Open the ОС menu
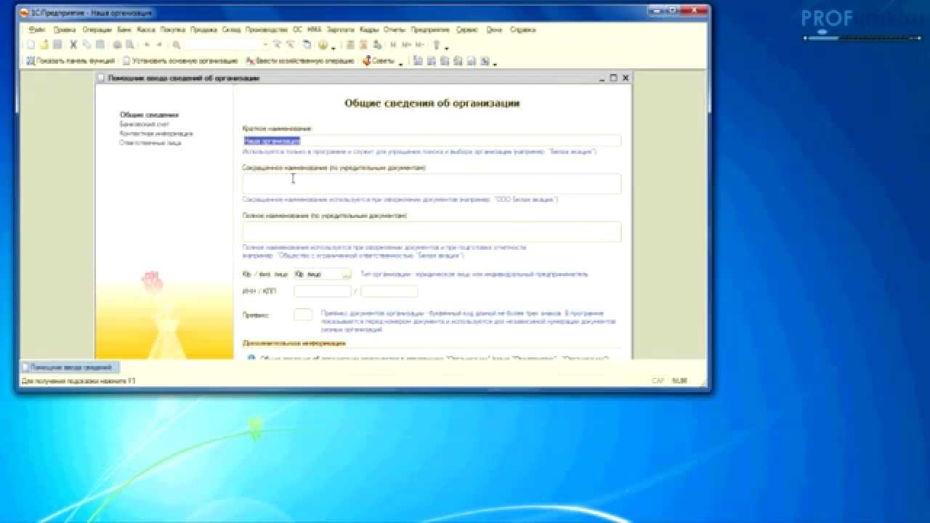 pos(297,30)
